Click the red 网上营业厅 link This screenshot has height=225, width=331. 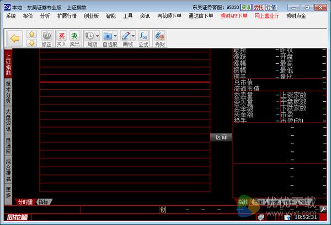pos(267,16)
